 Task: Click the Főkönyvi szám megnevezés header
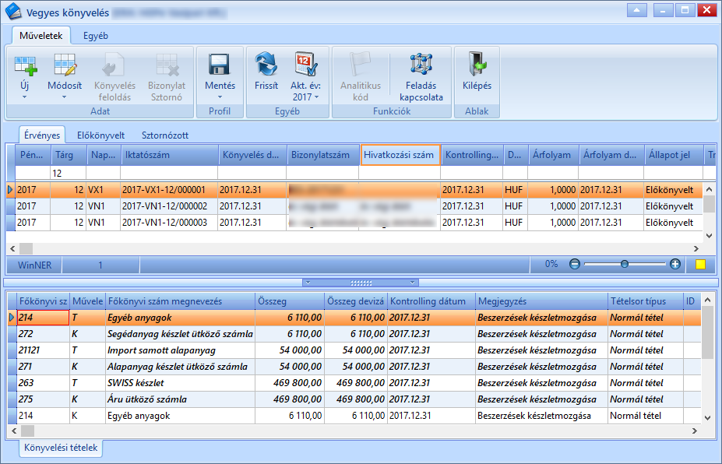click(x=180, y=301)
